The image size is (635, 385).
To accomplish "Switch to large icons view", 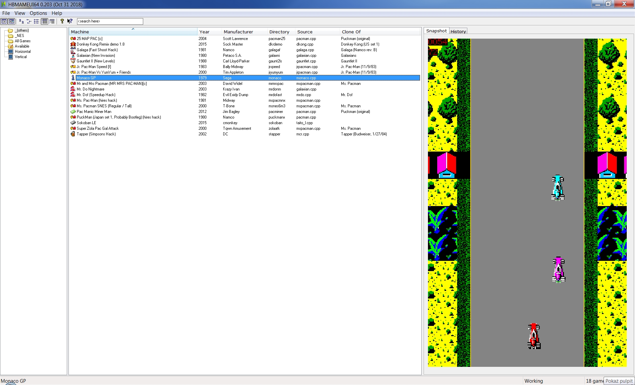I will 21,21.
